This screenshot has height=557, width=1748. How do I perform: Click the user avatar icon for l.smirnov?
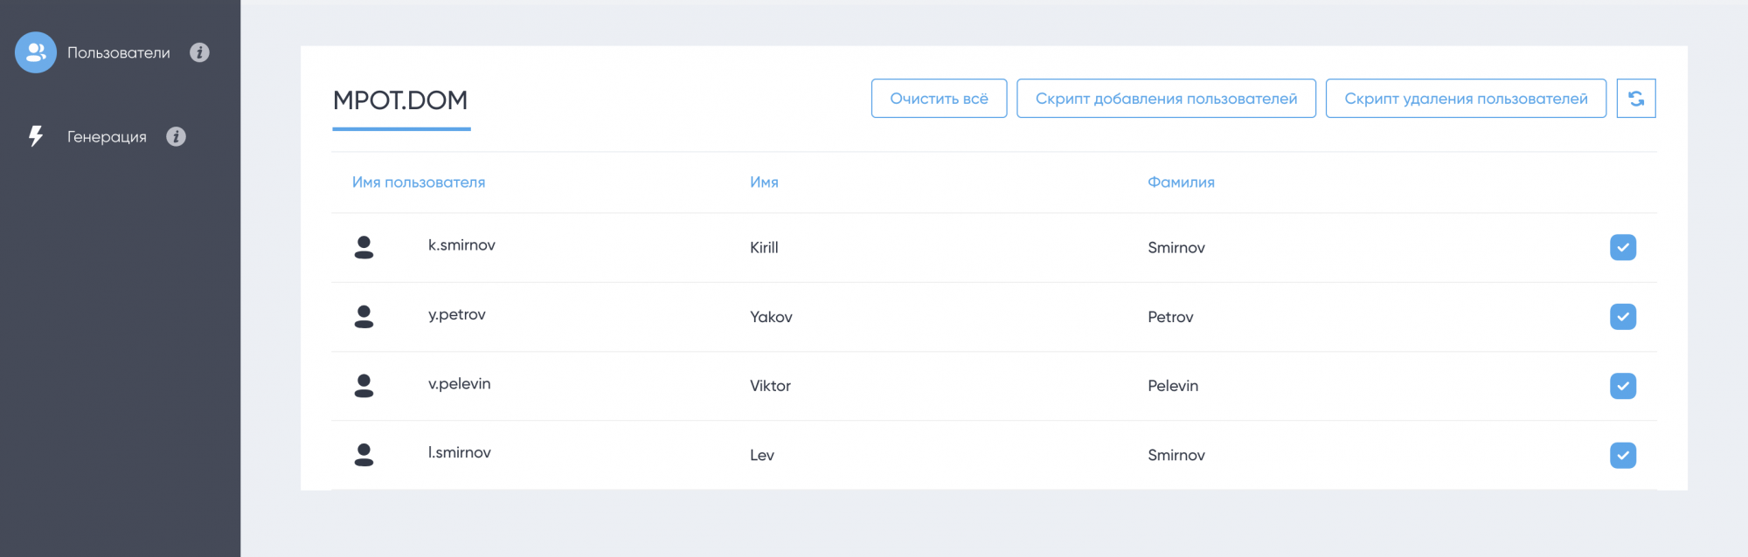[x=364, y=454]
